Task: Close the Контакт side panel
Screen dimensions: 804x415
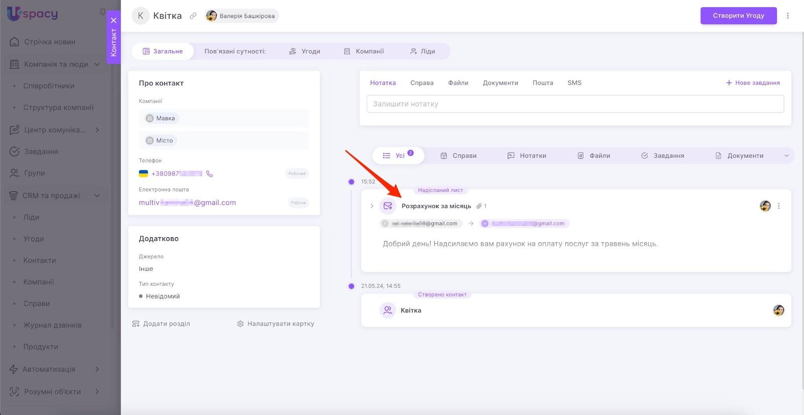Action: pyautogui.click(x=114, y=21)
